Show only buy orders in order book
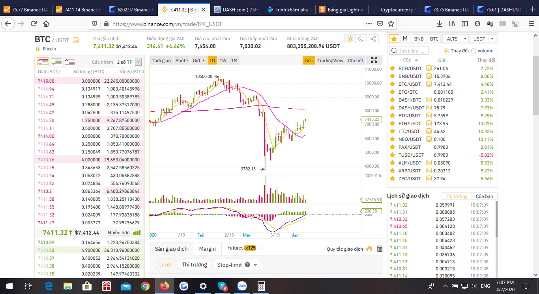 (x=56, y=62)
